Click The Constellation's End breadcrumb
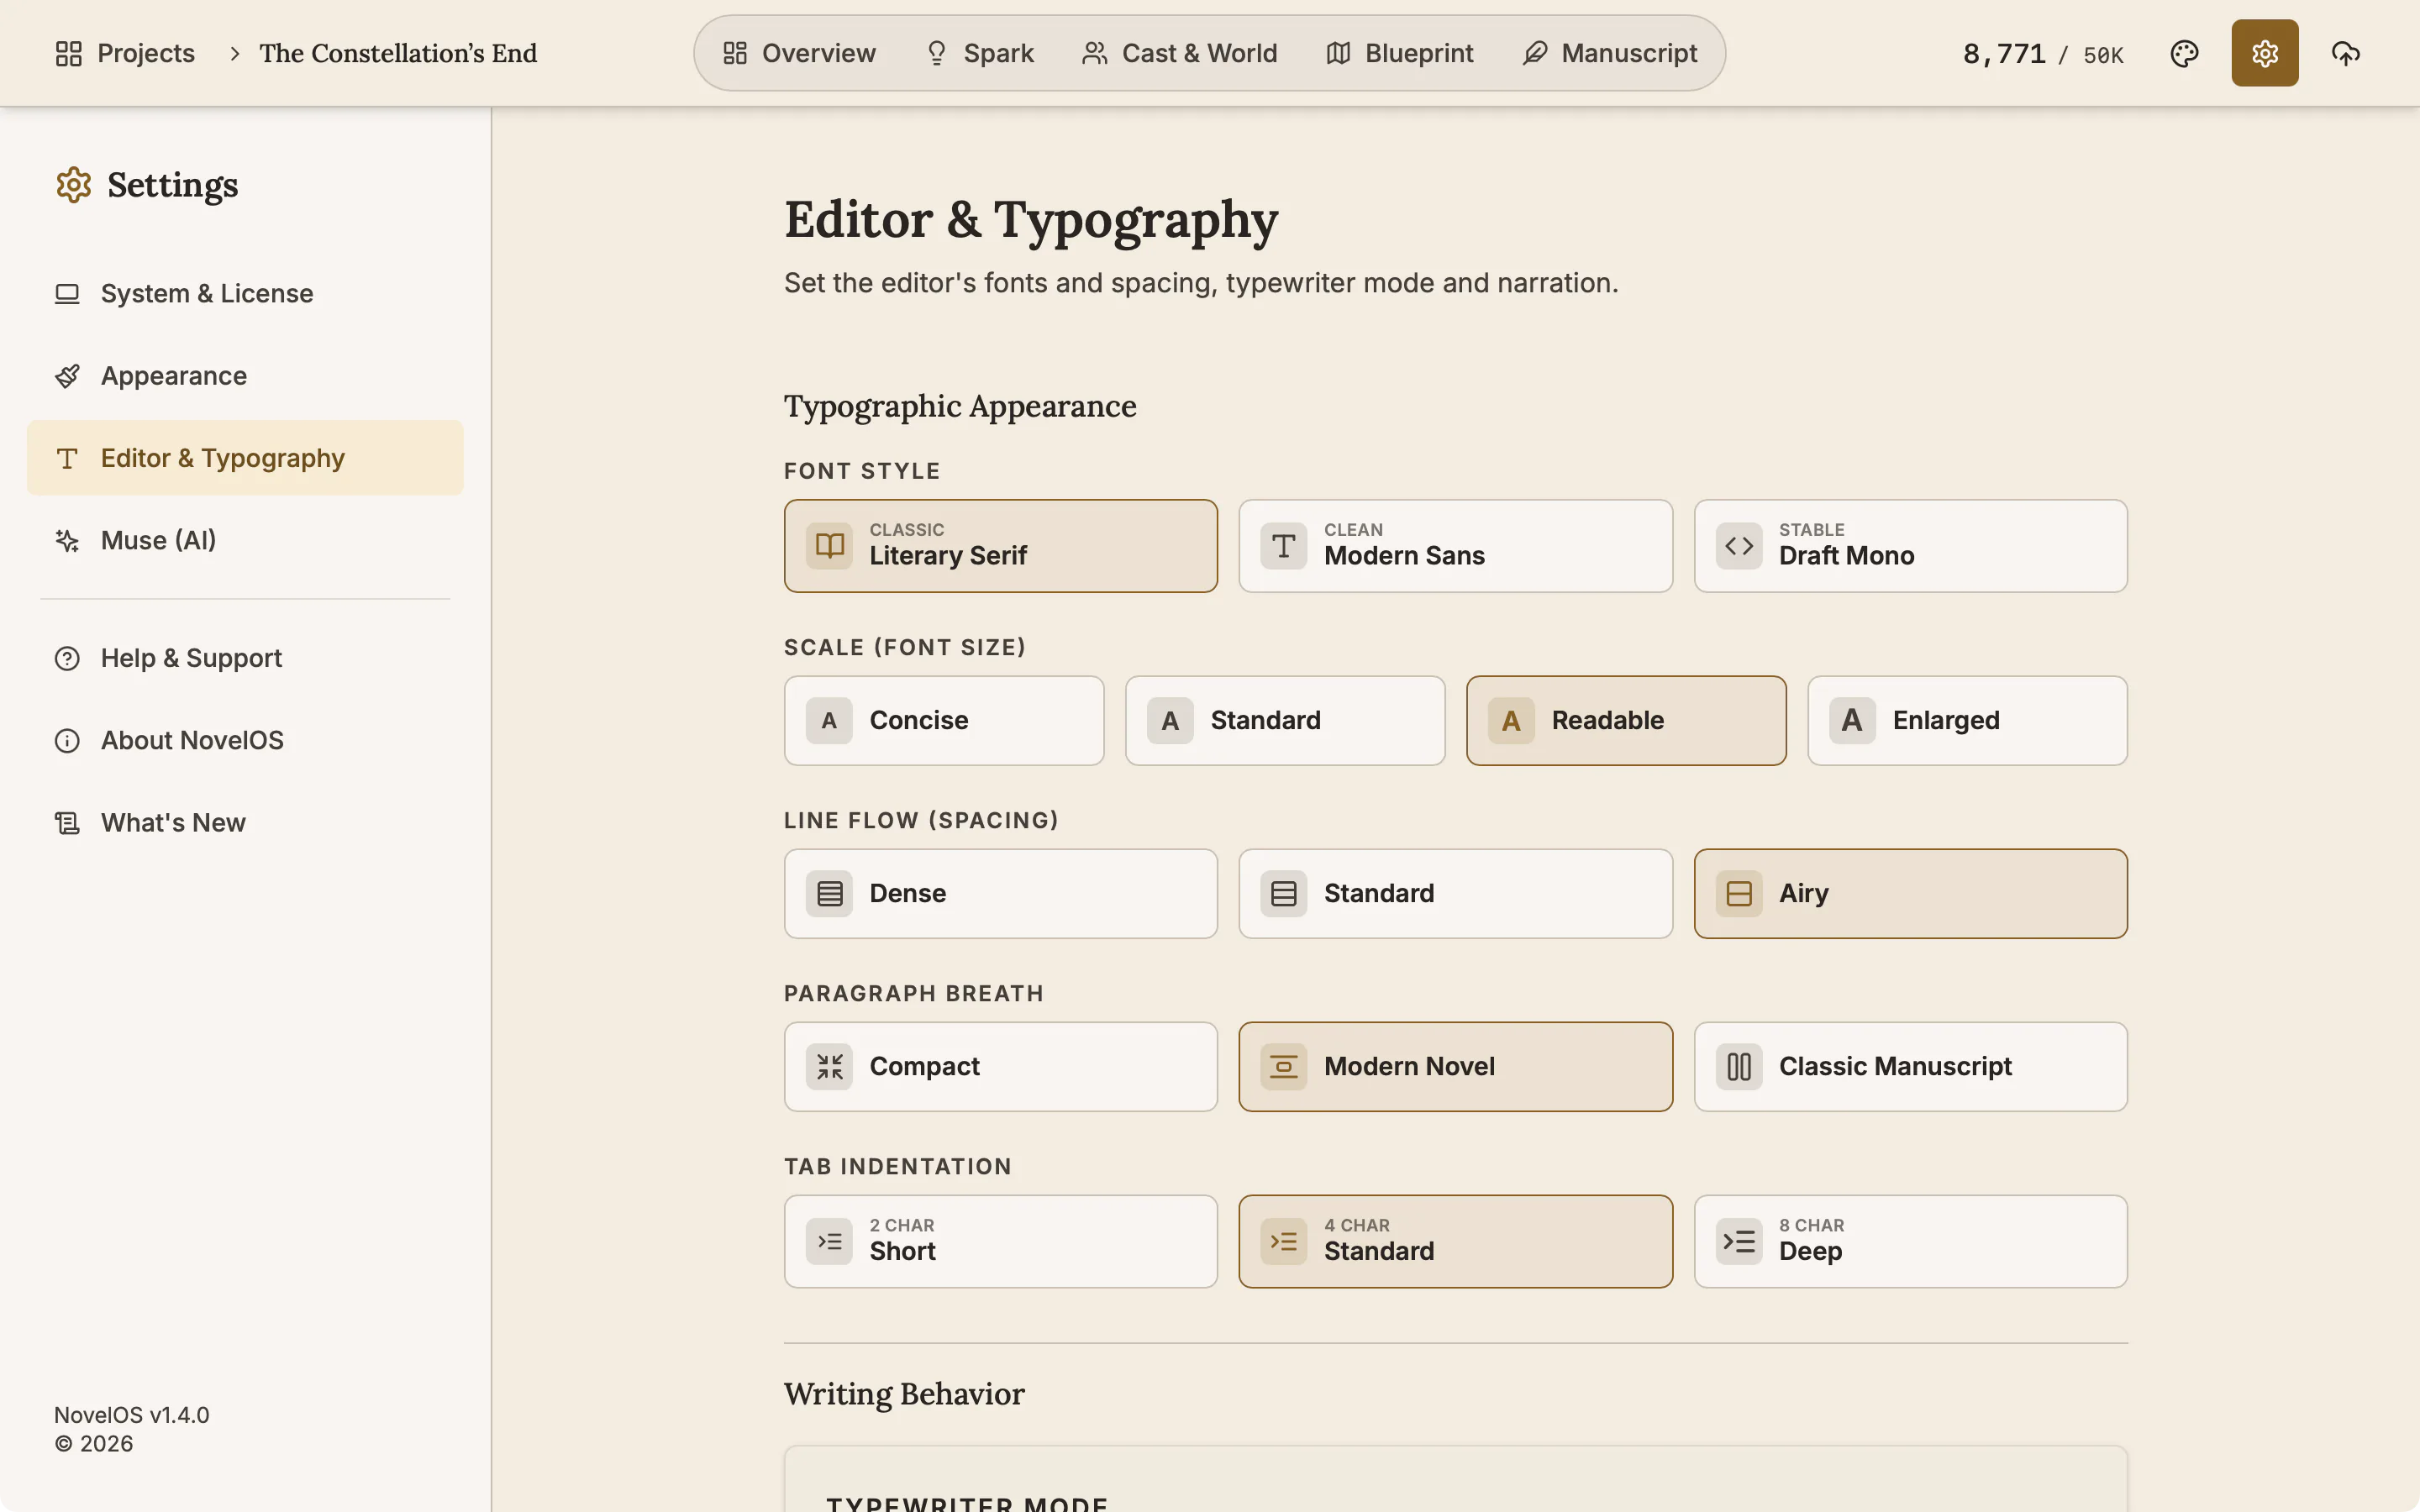This screenshot has height=1512, width=2420. [x=398, y=53]
